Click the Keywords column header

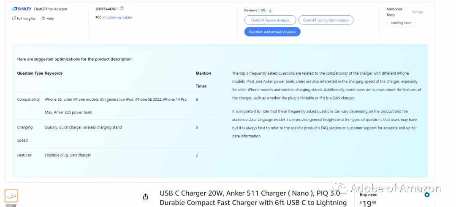point(54,73)
